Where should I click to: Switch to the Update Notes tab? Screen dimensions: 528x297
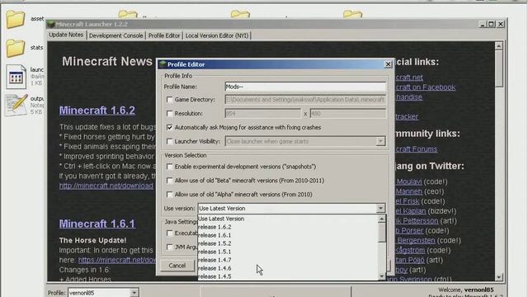click(x=66, y=35)
